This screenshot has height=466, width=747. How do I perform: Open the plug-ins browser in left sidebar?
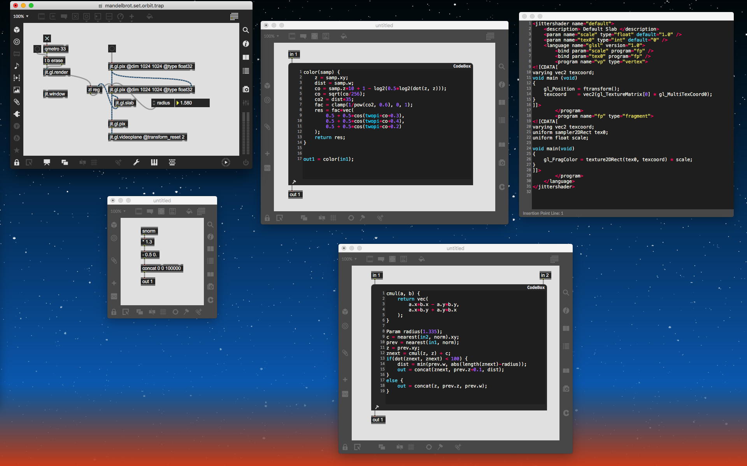click(x=17, y=114)
